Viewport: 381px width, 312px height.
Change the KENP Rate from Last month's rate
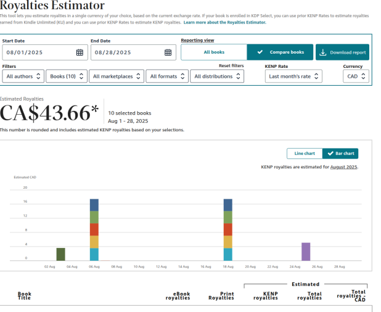(x=293, y=76)
